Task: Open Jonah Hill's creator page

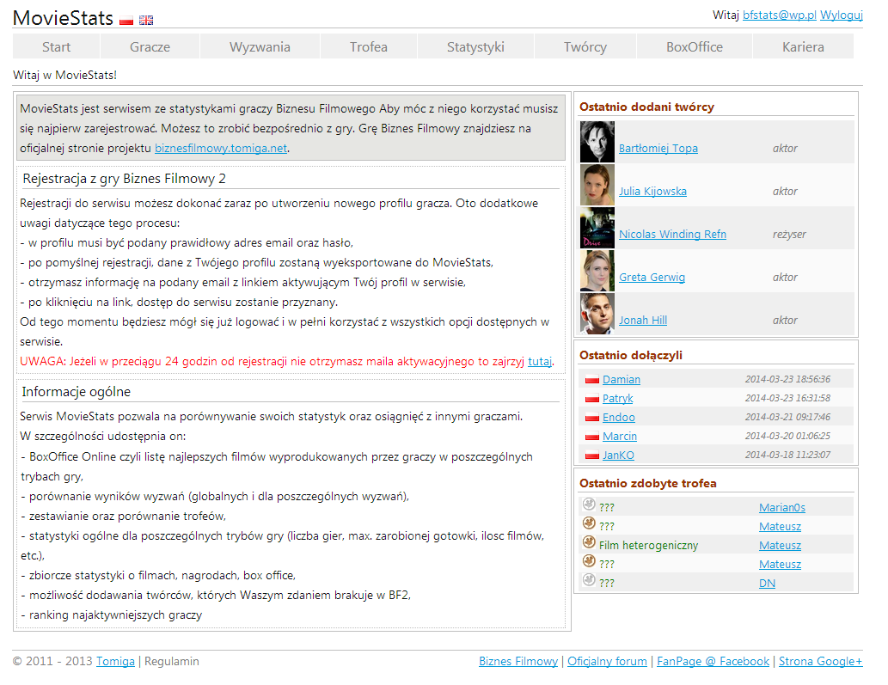Action: click(x=643, y=321)
